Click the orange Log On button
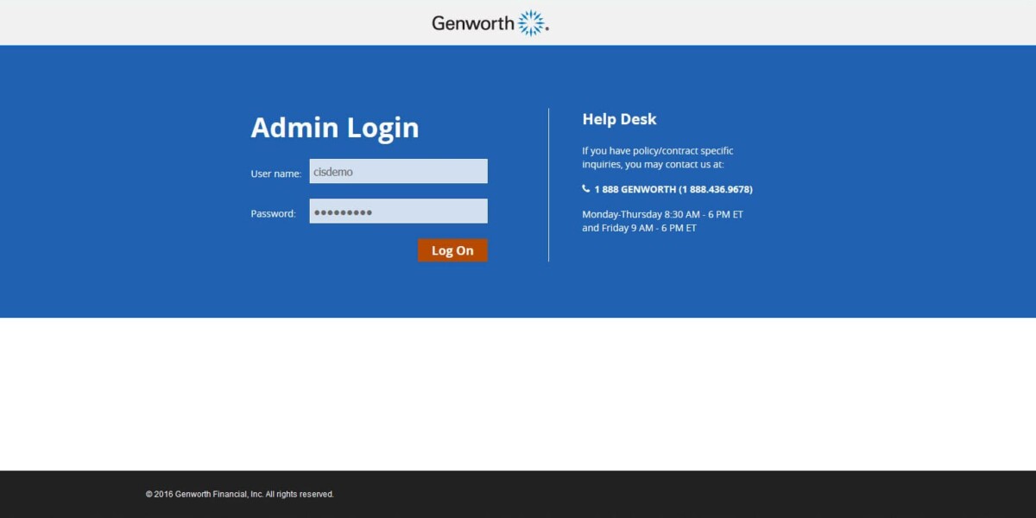1036x518 pixels. tap(452, 250)
